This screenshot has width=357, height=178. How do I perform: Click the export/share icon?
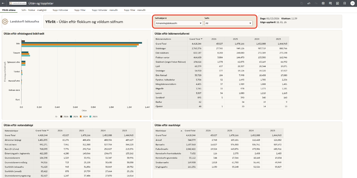point(337,3)
